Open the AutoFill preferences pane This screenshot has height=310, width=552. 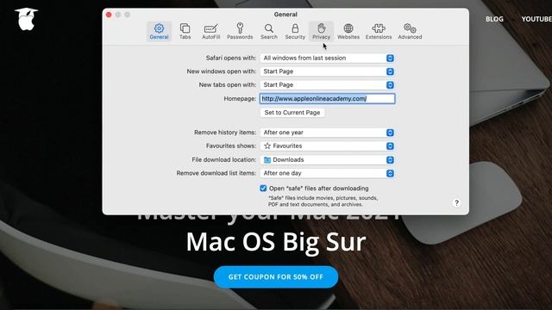210,31
